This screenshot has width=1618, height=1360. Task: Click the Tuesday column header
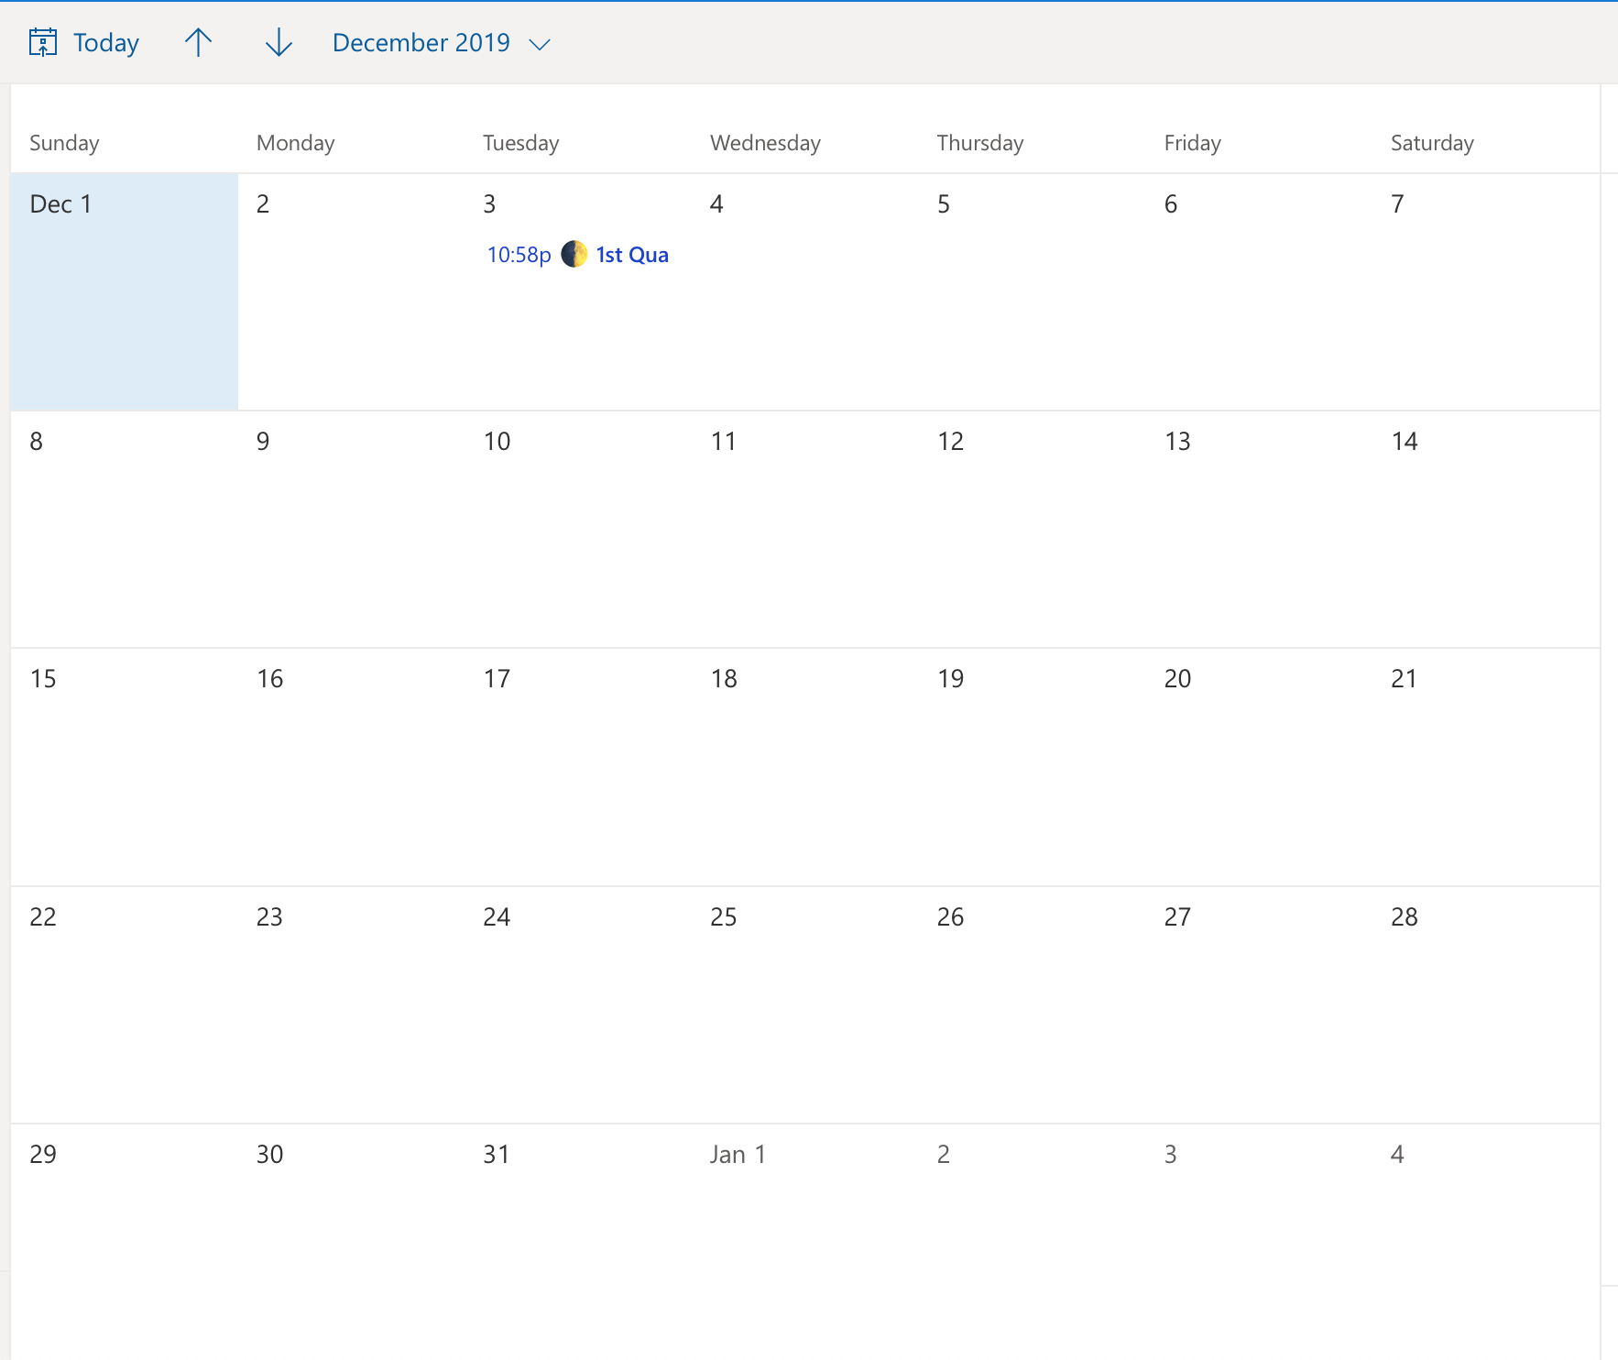click(x=521, y=143)
